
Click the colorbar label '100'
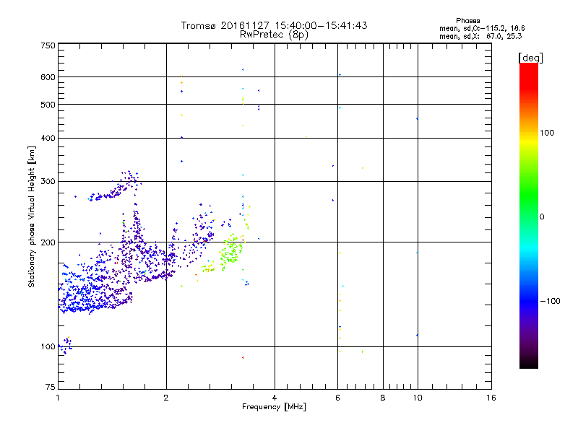(x=547, y=133)
